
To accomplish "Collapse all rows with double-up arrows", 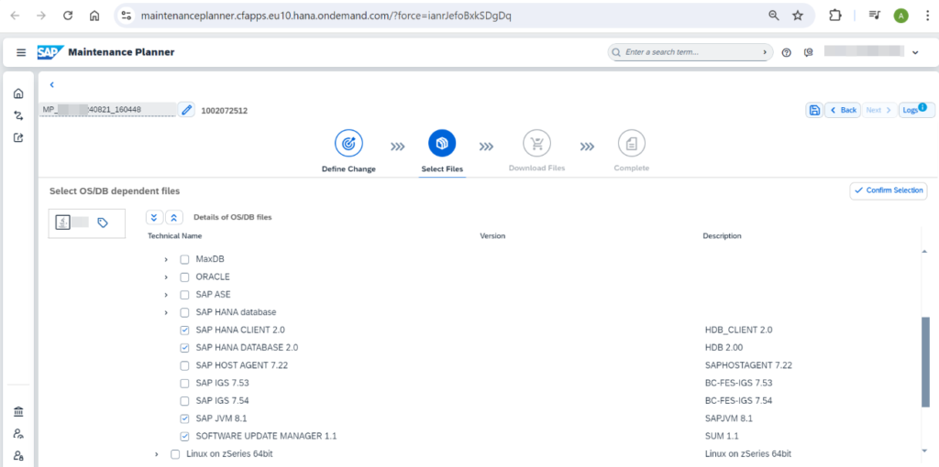I will [174, 217].
